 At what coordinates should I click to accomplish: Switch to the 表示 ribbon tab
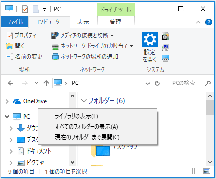coord(83,22)
